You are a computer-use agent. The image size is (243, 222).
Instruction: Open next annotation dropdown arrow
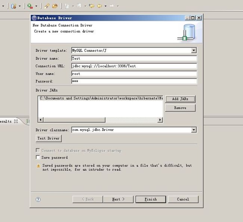pyautogui.click(x=73, y=6)
